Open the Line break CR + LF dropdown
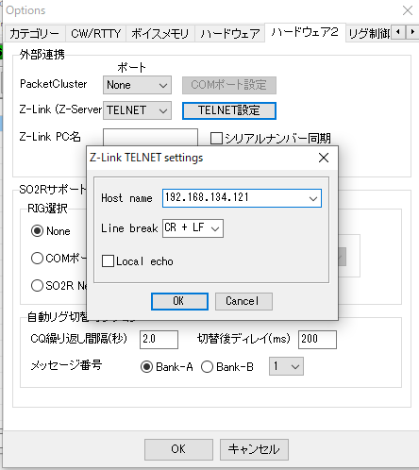Viewport: 419px width, 470px height. pos(193,228)
